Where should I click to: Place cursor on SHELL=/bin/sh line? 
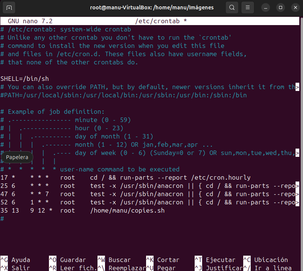click(x=25, y=79)
